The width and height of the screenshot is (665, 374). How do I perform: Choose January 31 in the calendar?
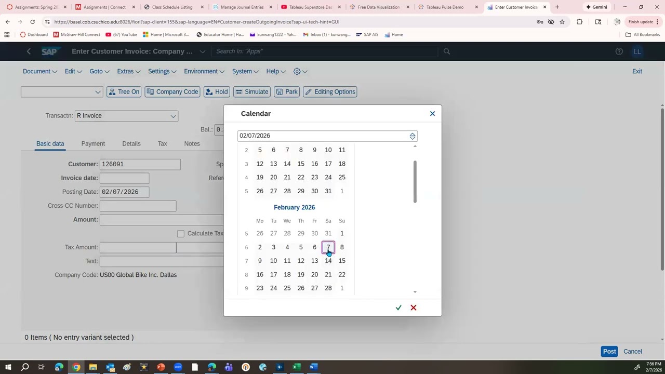pos(328,191)
